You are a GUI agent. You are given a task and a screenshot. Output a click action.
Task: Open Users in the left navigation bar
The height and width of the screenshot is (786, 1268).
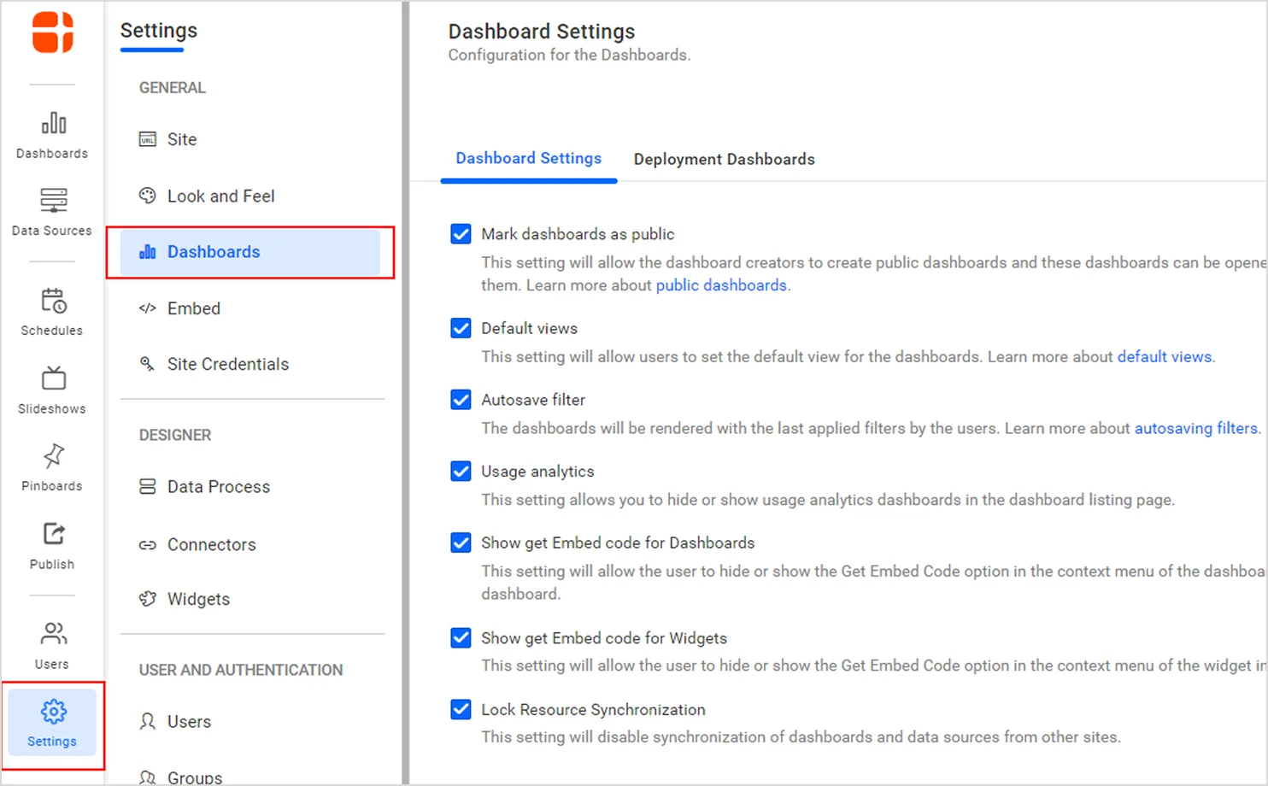point(52,646)
